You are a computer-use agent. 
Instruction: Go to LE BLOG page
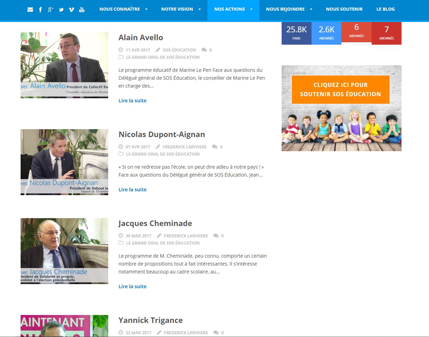(385, 9)
